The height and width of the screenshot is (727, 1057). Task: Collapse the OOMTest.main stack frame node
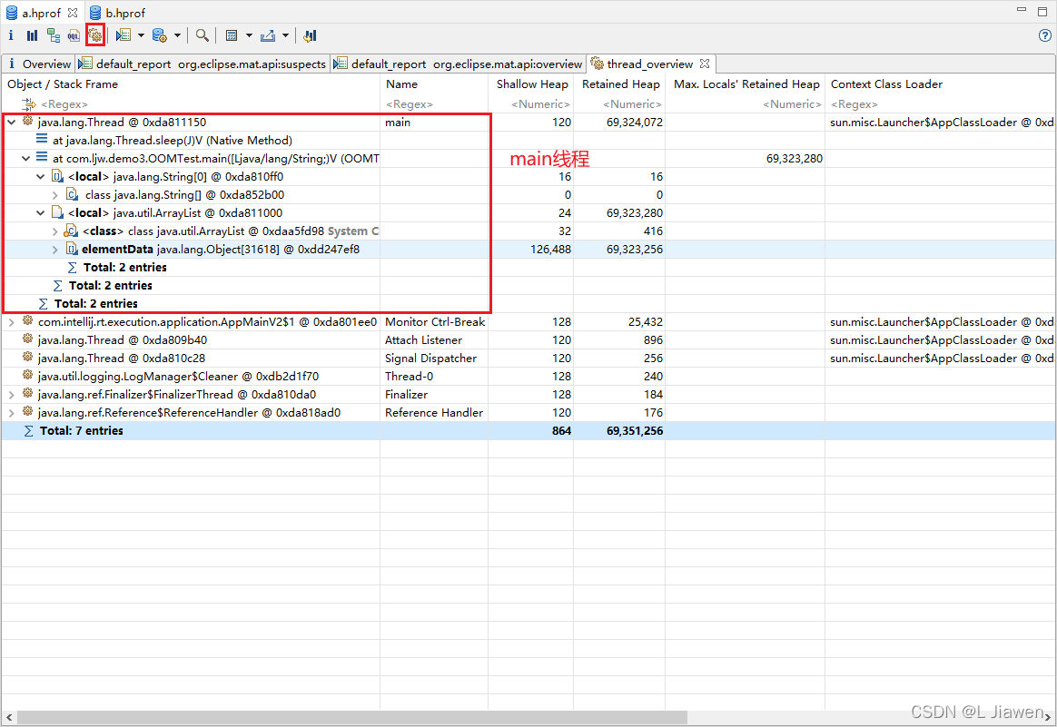click(25, 158)
